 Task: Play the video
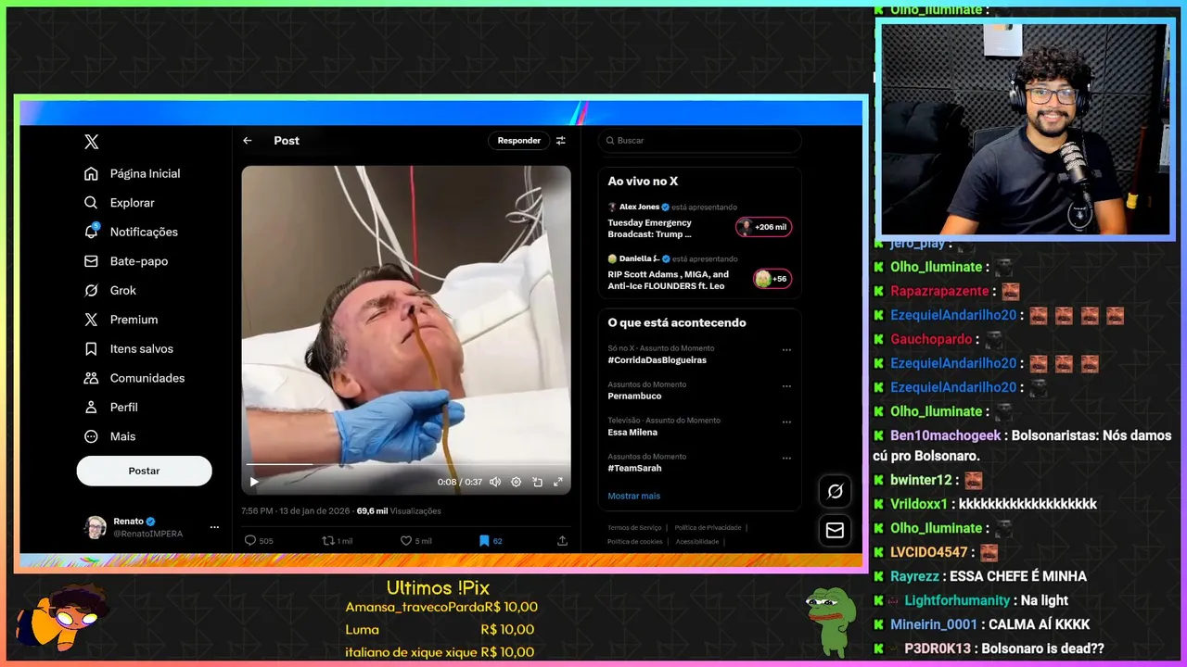pos(254,482)
